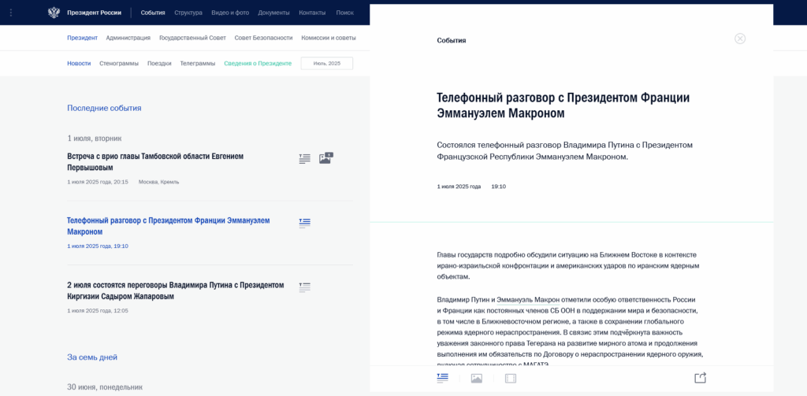Click text icon beside Kyrgyzstan talks item
The width and height of the screenshot is (807, 396).
pyautogui.click(x=305, y=287)
